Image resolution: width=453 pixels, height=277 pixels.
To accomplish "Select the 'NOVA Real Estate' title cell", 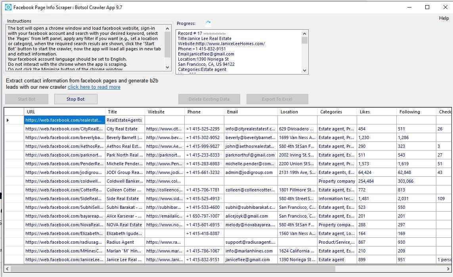I will pyautogui.click(x=125, y=225).
